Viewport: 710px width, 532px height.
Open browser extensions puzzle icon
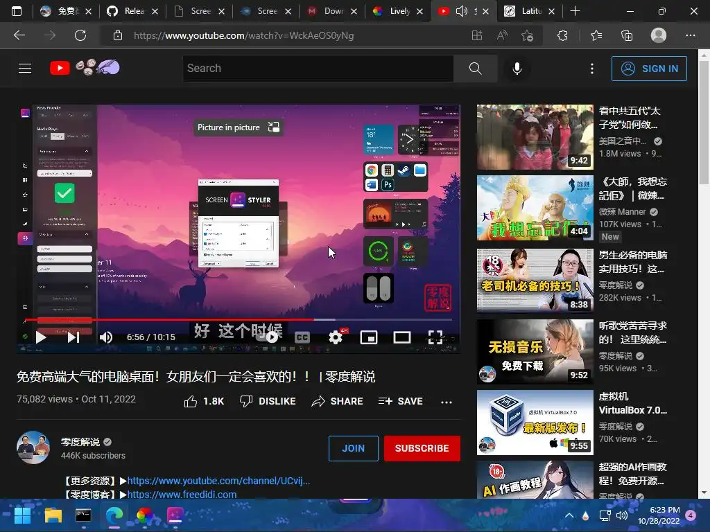[x=562, y=35]
